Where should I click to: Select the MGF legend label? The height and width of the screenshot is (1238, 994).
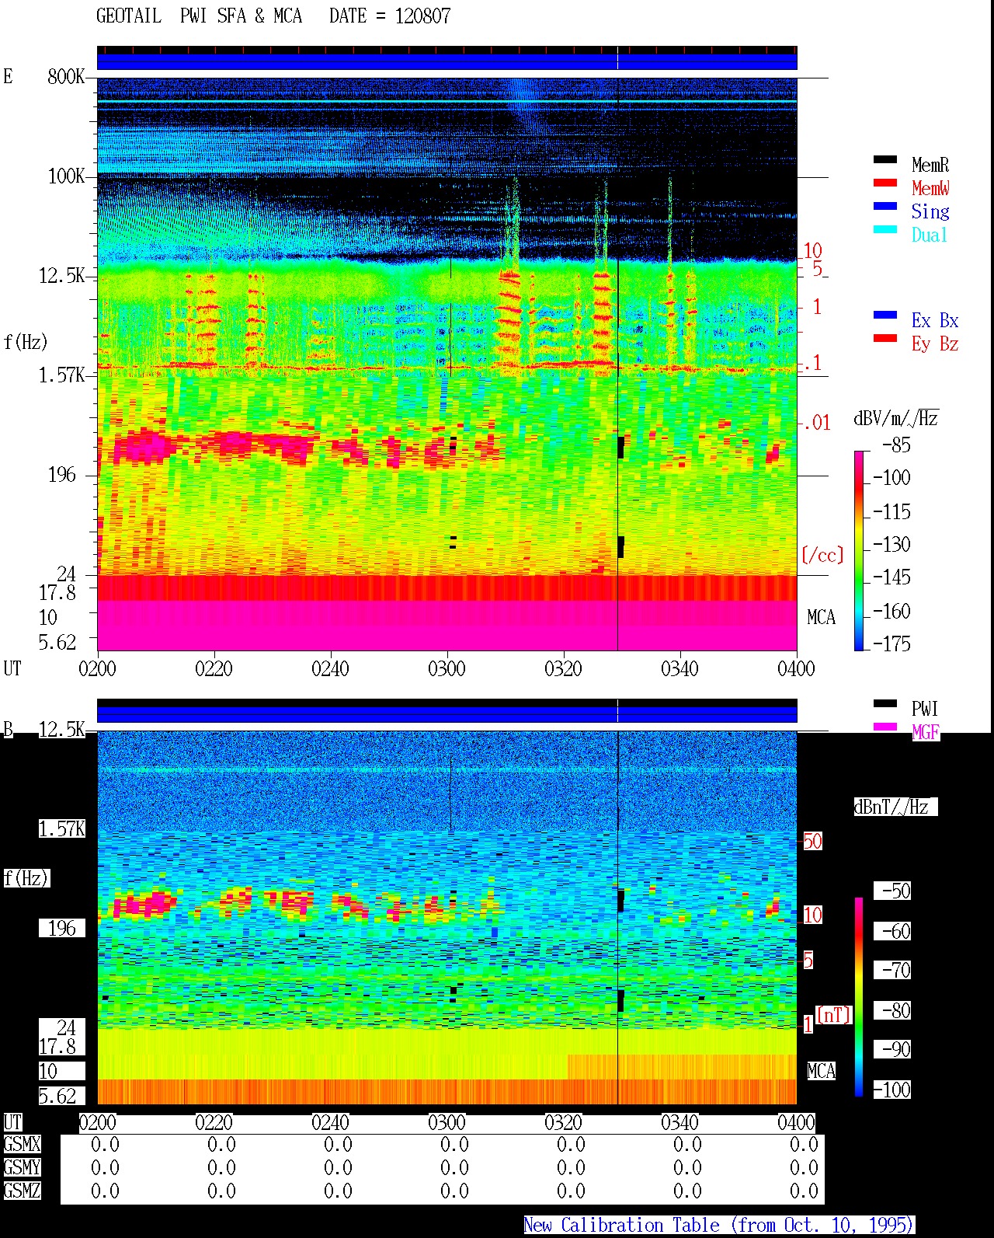(x=926, y=732)
